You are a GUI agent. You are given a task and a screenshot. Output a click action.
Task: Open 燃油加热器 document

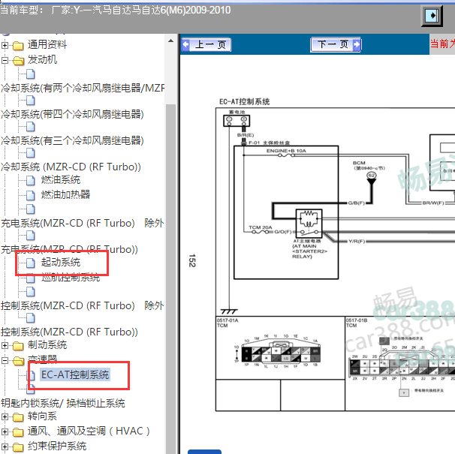coord(65,194)
